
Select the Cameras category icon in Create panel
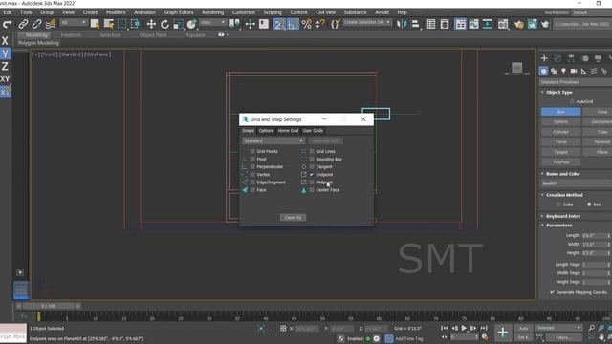point(574,71)
